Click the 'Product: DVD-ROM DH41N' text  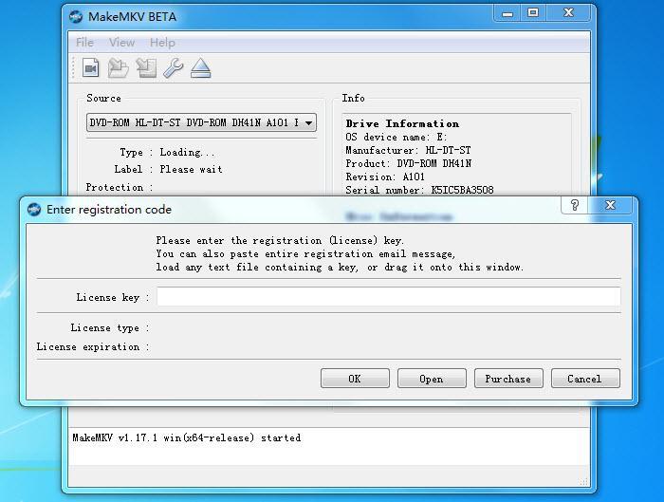pos(409,163)
